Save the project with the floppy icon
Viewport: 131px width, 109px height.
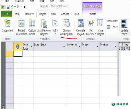coord(8,7)
